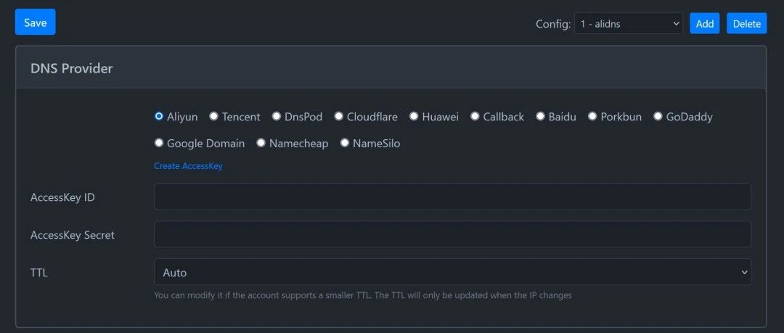The height and width of the screenshot is (333, 784).
Task: Expand the TTL Auto dropdown
Action: (452, 272)
